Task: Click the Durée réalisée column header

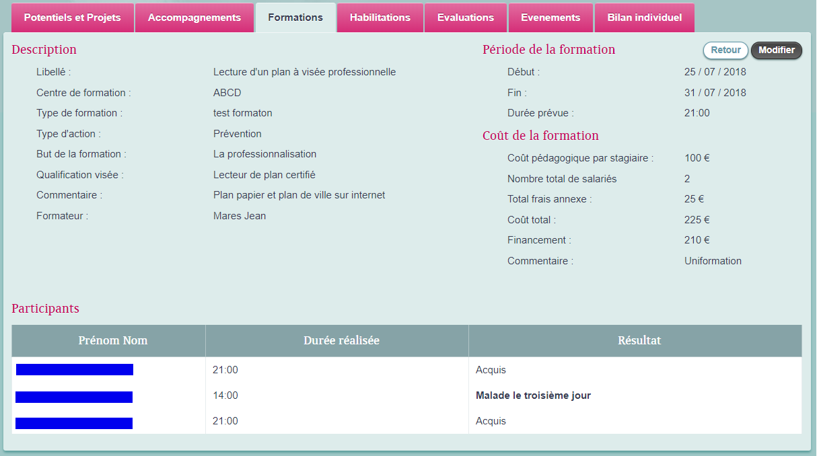Action: (x=341, y=340)
